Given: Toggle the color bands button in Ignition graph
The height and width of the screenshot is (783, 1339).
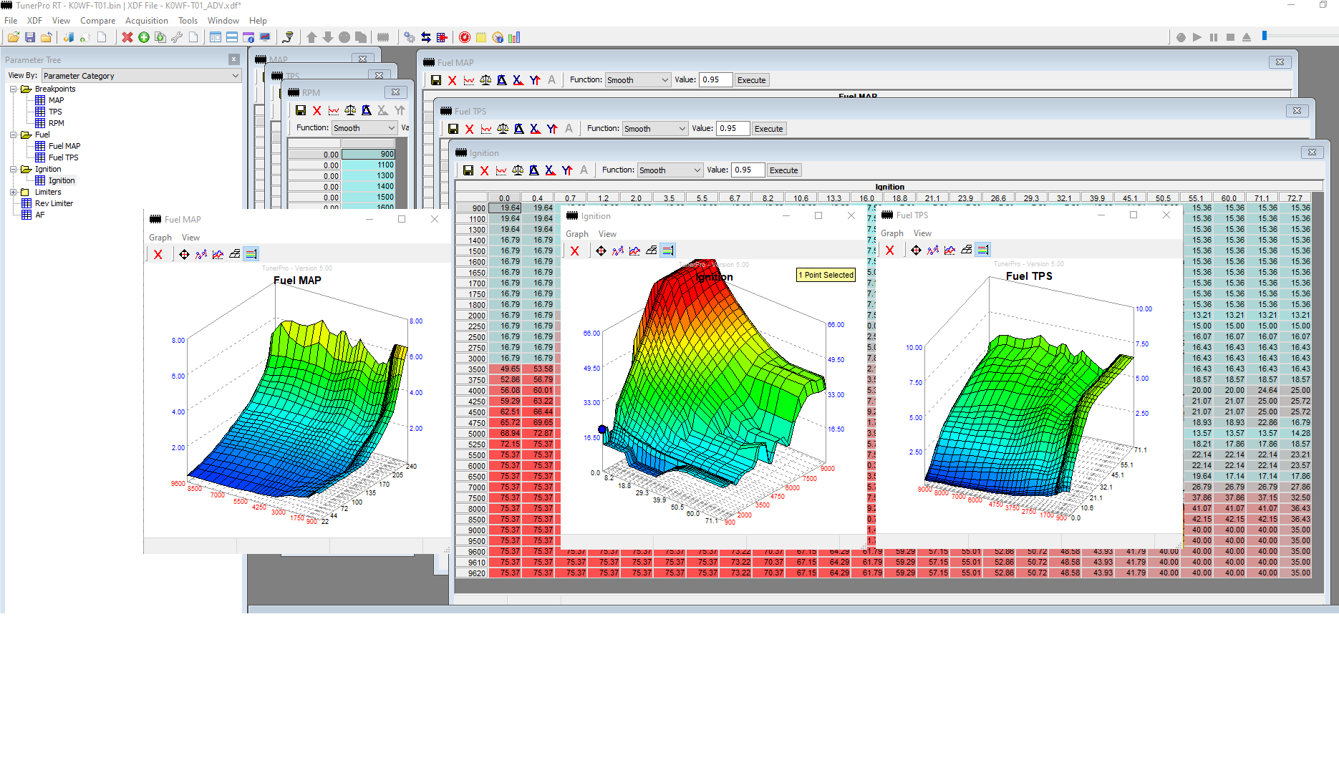Looking at the screenshot, I should tap(667, 251).
